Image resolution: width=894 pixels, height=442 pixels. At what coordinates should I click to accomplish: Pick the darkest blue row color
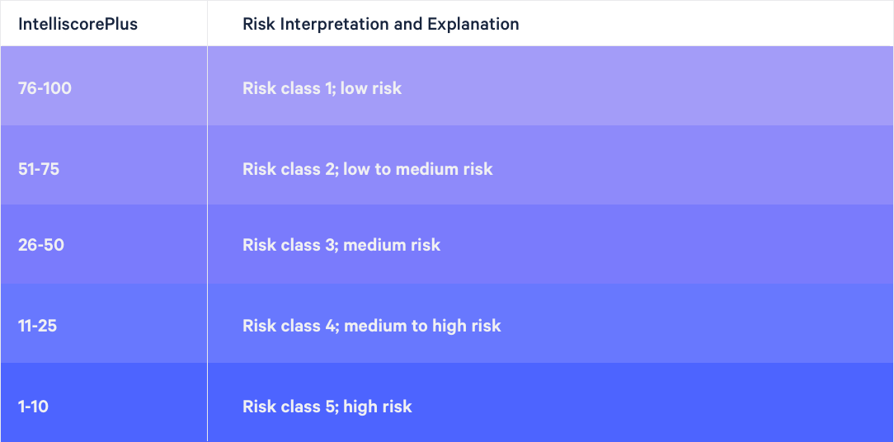click(447, 402)
